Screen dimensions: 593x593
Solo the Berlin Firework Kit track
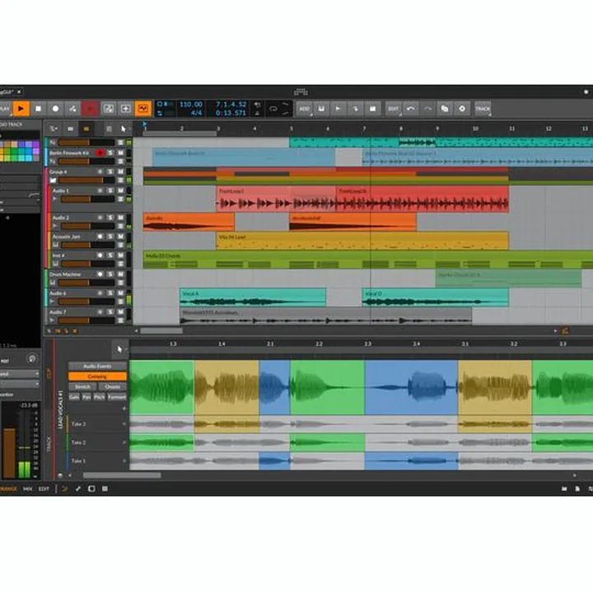click(x=110, y=153)
